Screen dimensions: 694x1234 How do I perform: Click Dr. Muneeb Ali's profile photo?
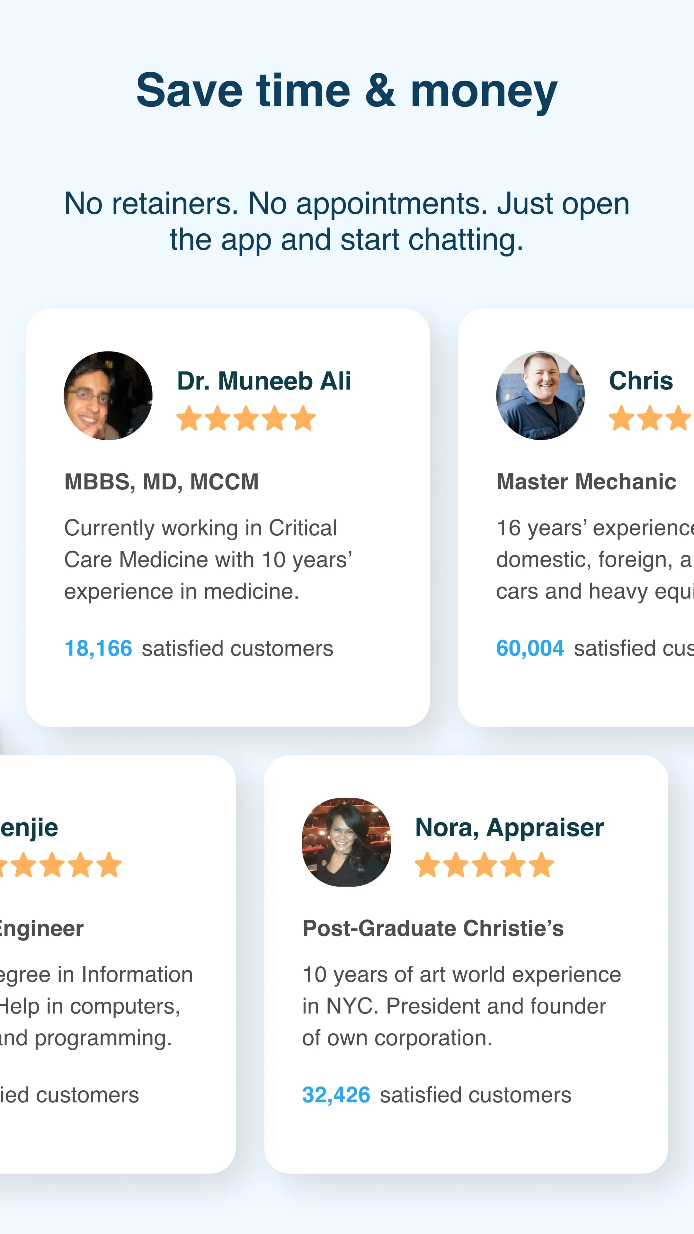pos(108,396)
